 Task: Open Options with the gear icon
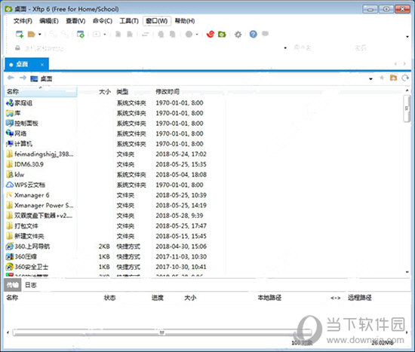pyautogui.click(x=238, y=35)
